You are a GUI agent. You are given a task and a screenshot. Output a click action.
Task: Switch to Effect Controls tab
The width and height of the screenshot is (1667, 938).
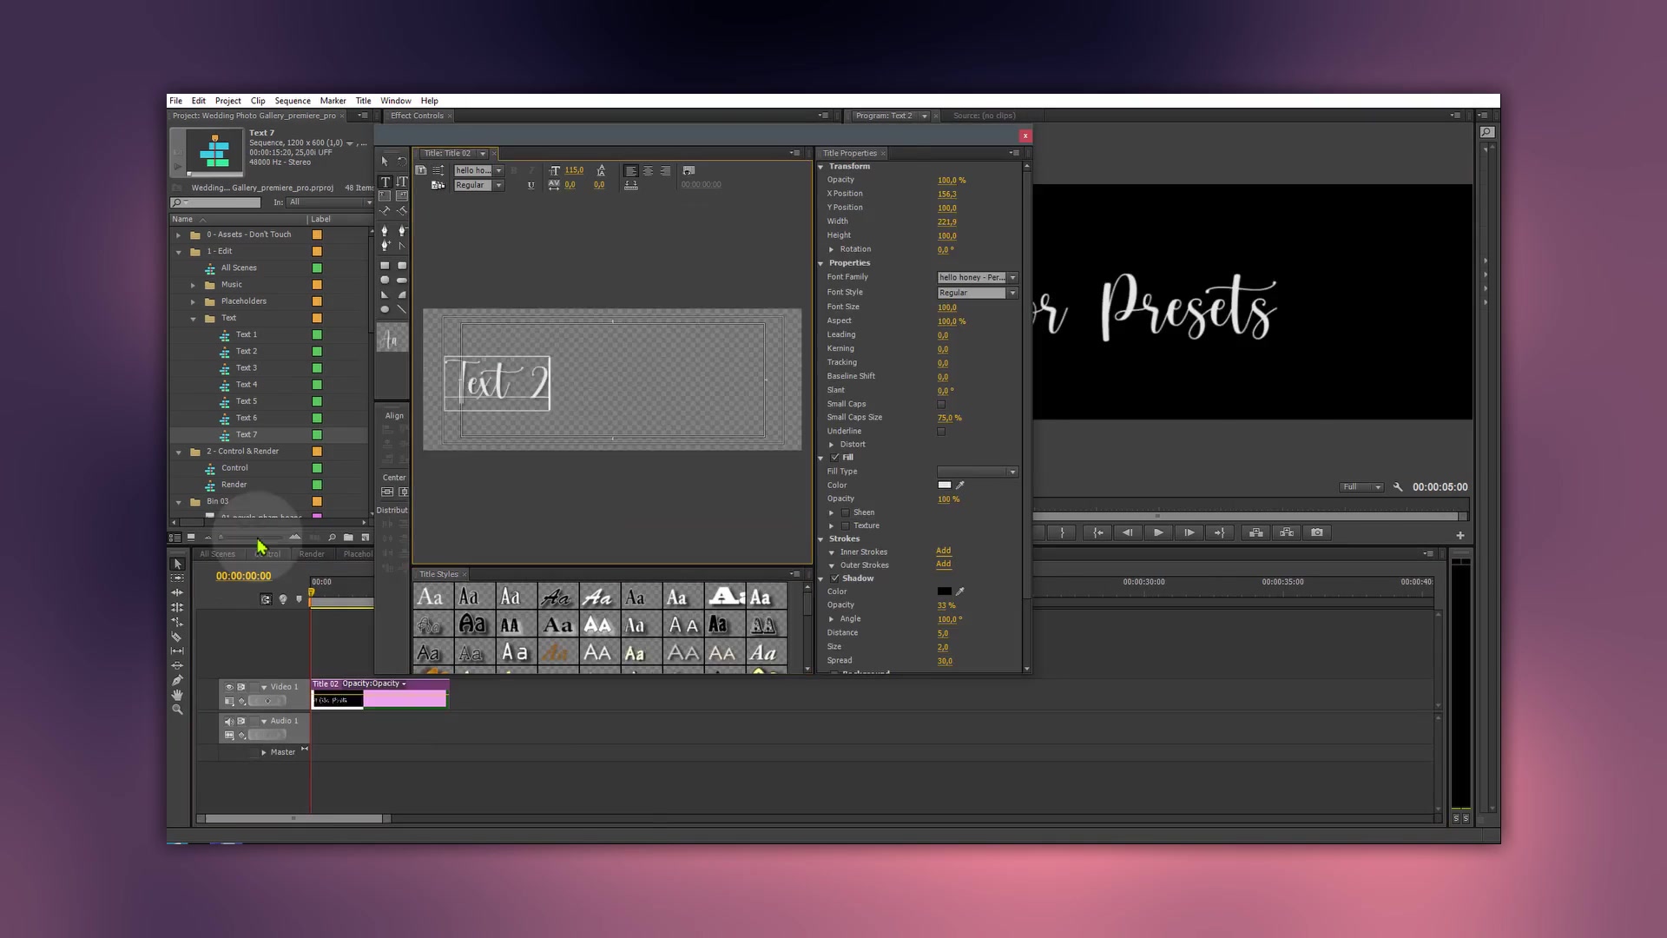point(417,116)
